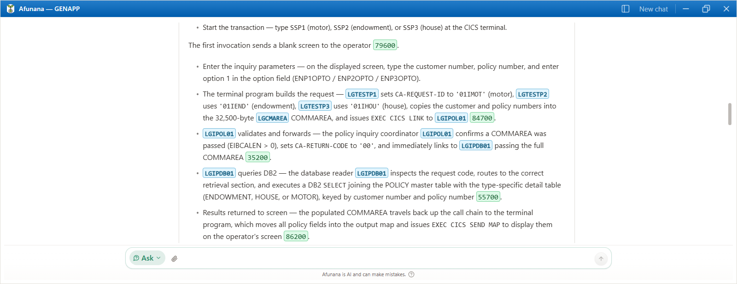This screenshot has height=284, width=737.
Task: Toggle the sidebar panel icon
Action: coord(626,9)
